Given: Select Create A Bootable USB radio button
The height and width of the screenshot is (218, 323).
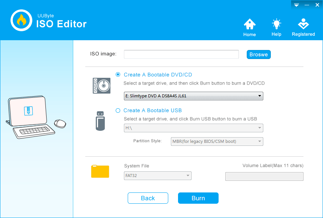Looking at the screenshot, I should (118, 111).
